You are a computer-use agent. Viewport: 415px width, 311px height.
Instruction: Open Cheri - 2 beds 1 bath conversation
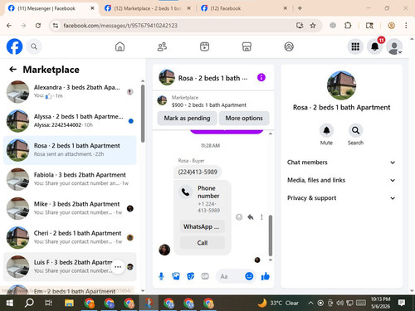coord(70,237)
